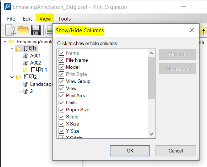Close the Show/Hide Columns dialog
The width and height of the screenshot is (207, 167).
point(191,30)
